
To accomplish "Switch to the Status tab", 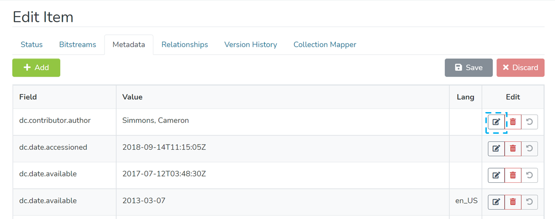I will (x=32, y=45).
